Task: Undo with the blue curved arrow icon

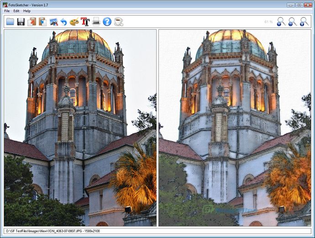Action: tap(63, 21)
